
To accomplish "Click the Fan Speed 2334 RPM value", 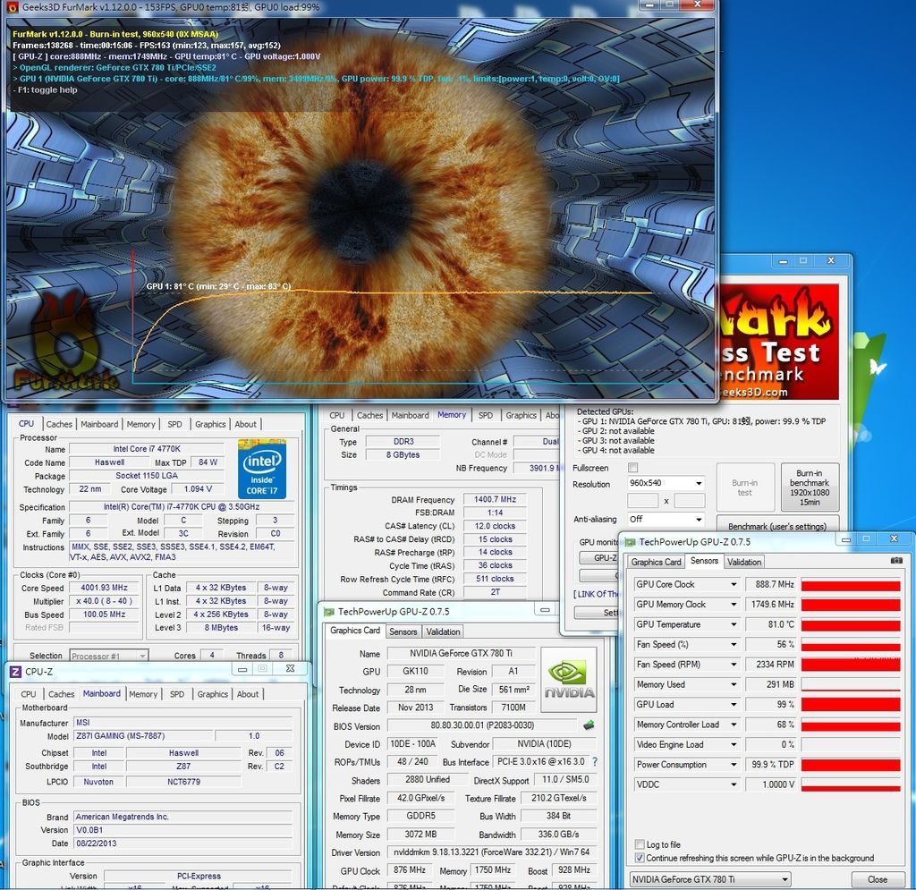I will click(772, 665).
